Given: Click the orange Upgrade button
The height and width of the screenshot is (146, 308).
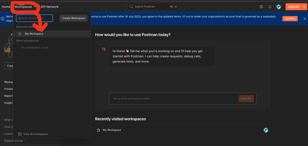Looking at the screenshot, I should pyautogui.click(x=293, y=7).
